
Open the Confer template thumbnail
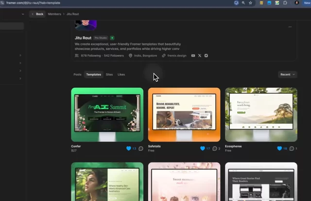pyautogui.click(x=107, y=115)
